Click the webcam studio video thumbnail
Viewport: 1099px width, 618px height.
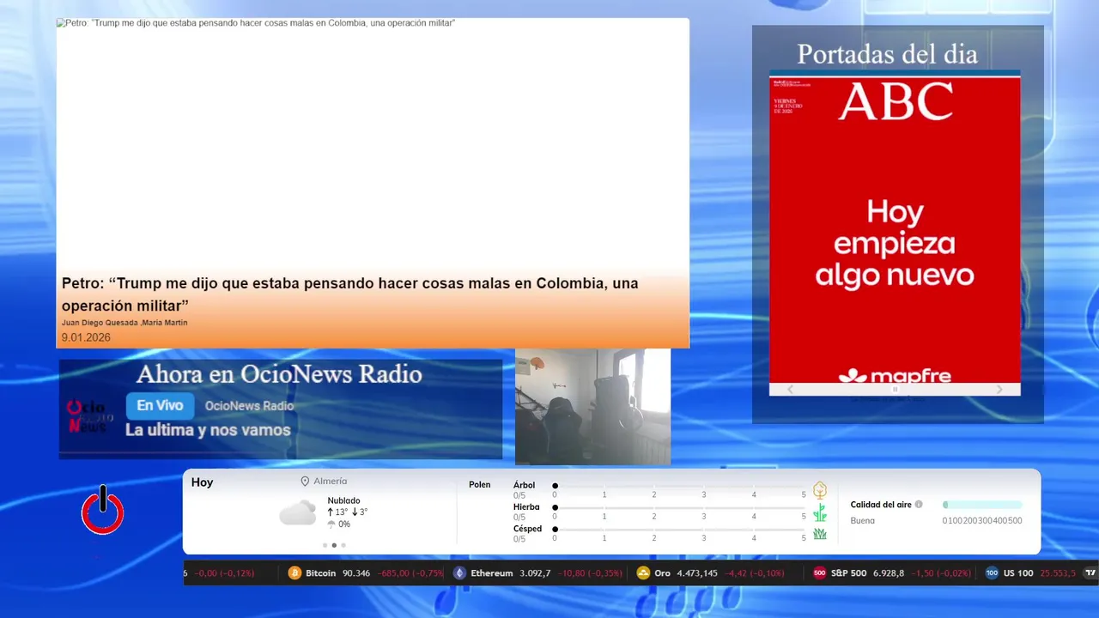pyautogui.click(x=592, y=407)
